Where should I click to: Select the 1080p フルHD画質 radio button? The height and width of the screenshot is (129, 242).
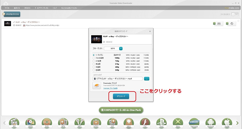tap(94, 58)
